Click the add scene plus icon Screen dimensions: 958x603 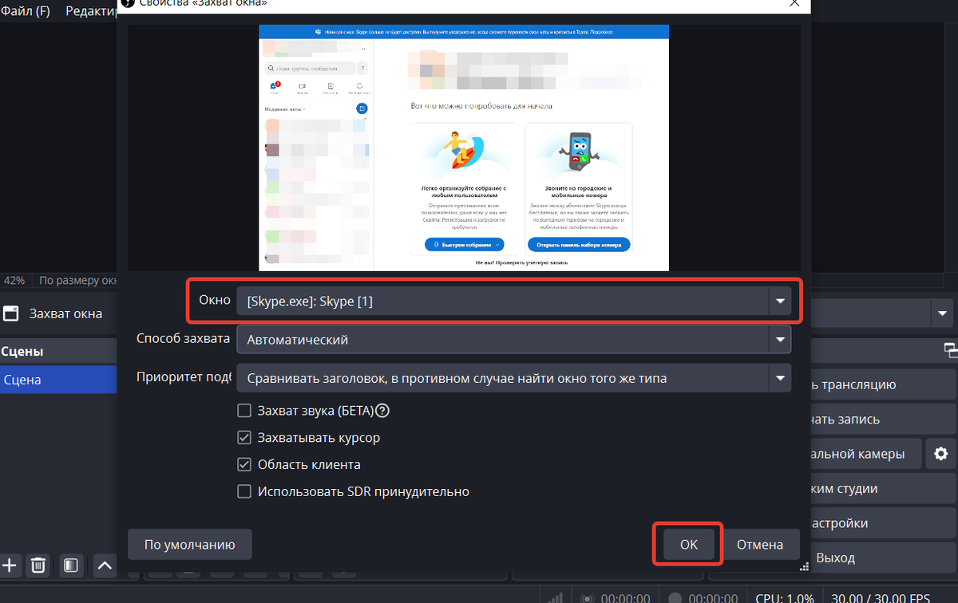10,566
